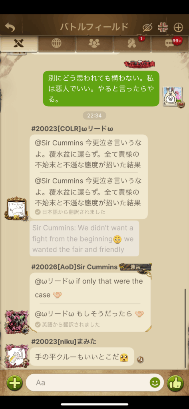This screenshot has height=409, width=189.
Task: Send a thumbs up with the green button
Action: [x=175, y=383]
